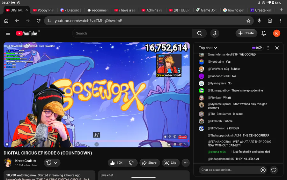Expand the Live chat panel handle
Viewport: 287px width, 180px height.
[x=143, y=177]
